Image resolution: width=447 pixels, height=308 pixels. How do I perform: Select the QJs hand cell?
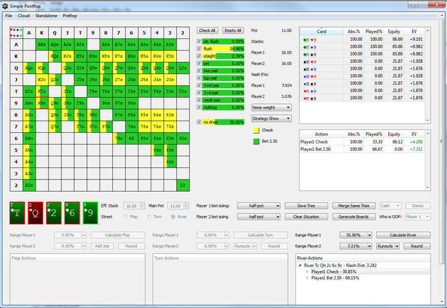(68, 68)
